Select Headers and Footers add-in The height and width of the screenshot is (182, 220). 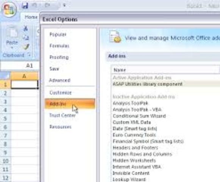click(x=136, y=148)
